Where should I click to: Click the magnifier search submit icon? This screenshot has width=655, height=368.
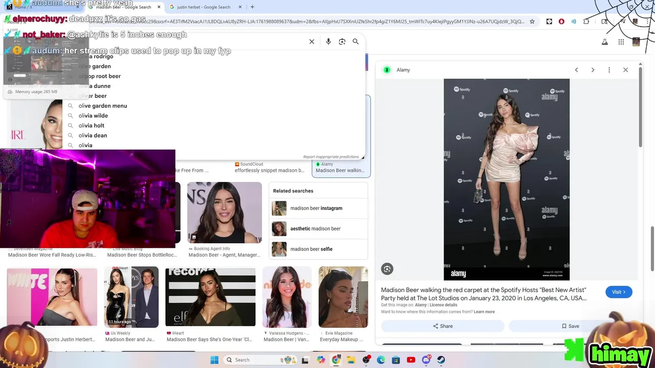(356, 42)
